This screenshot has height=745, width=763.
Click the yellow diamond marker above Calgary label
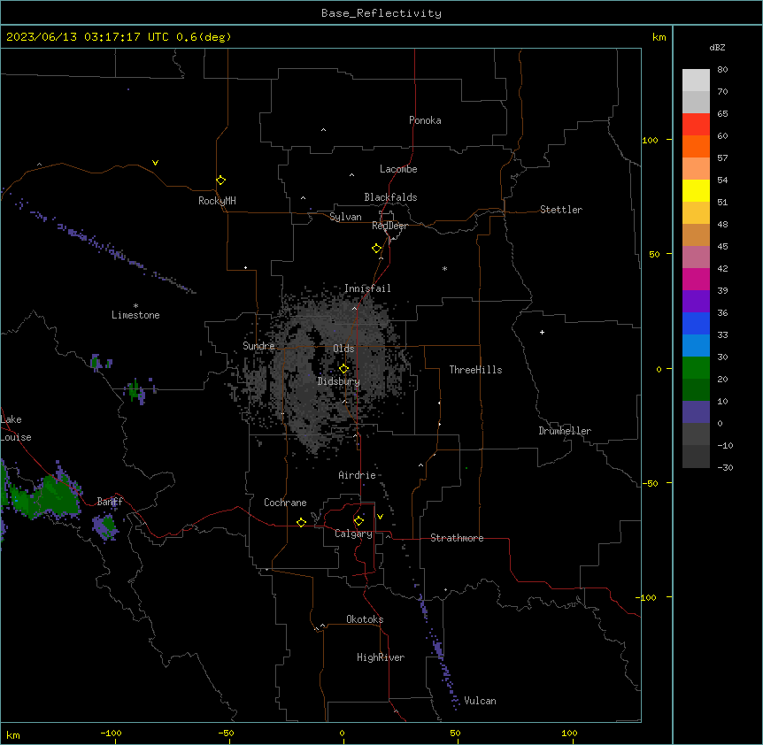point(358,521)
